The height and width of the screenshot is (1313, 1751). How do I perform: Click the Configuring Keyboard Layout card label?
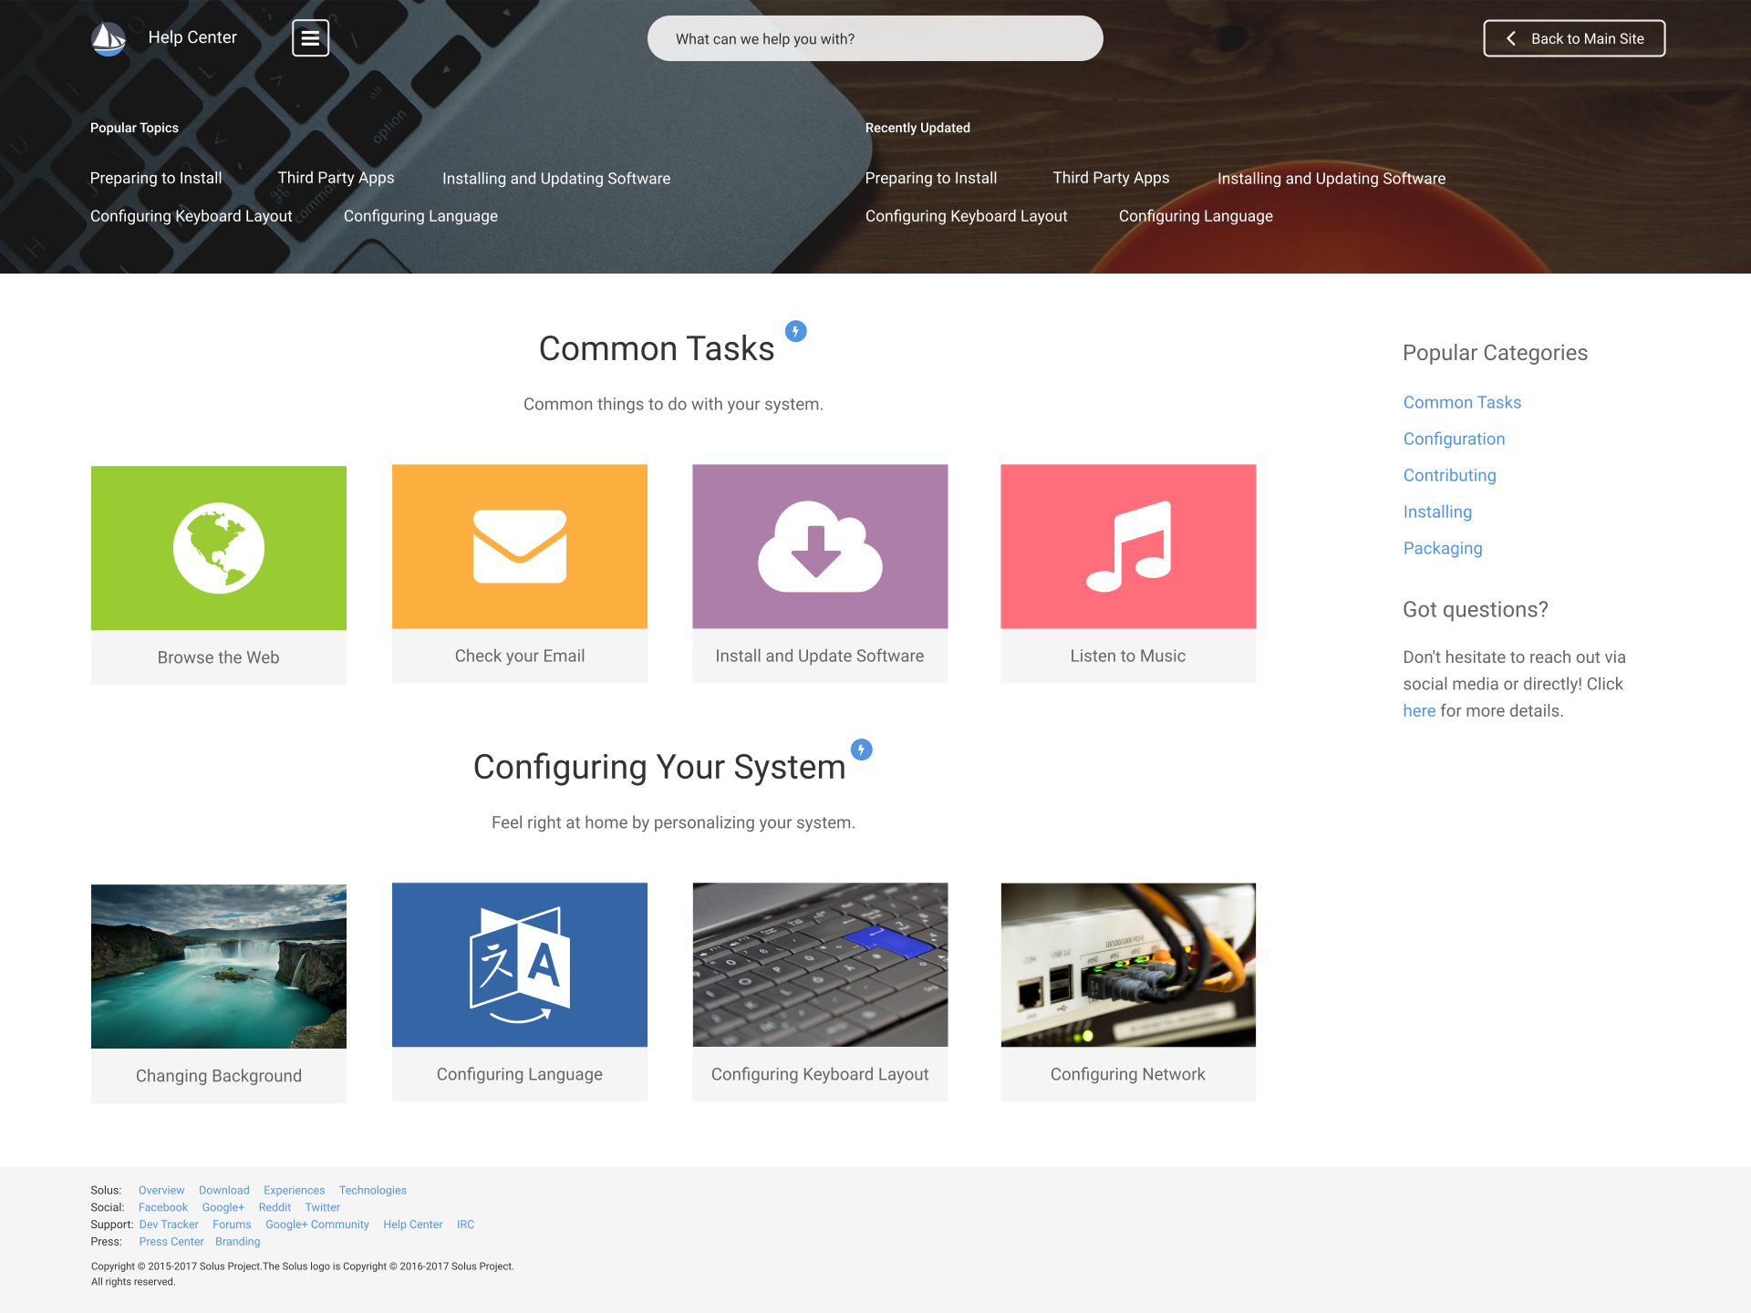coord(820,1074)
